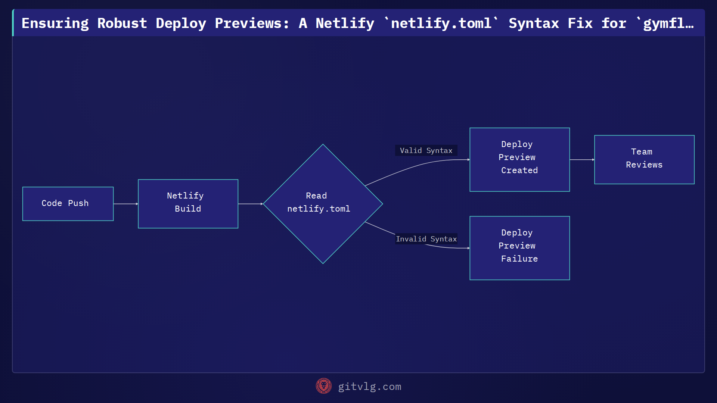
Task: Click the Code Push box
Action: pyautogui.click(x=68, y=204)
